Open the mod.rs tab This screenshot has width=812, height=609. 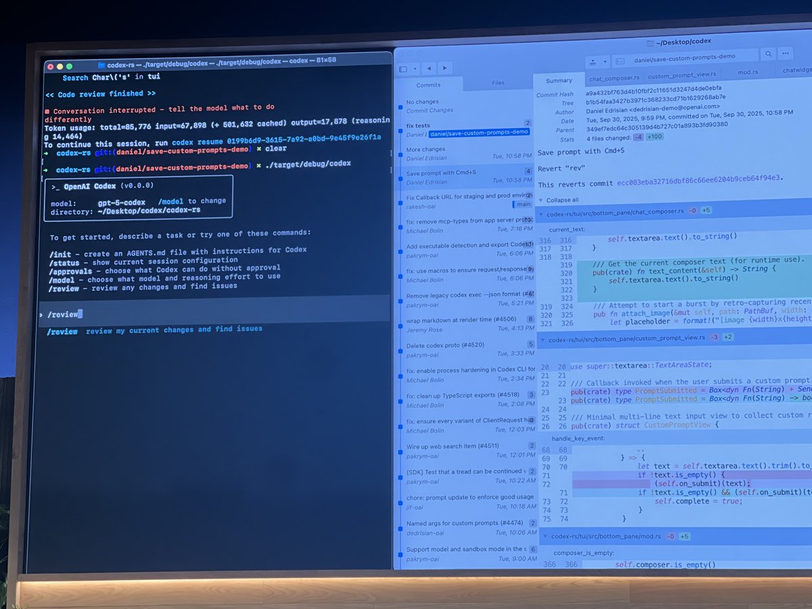pos(747,70)
